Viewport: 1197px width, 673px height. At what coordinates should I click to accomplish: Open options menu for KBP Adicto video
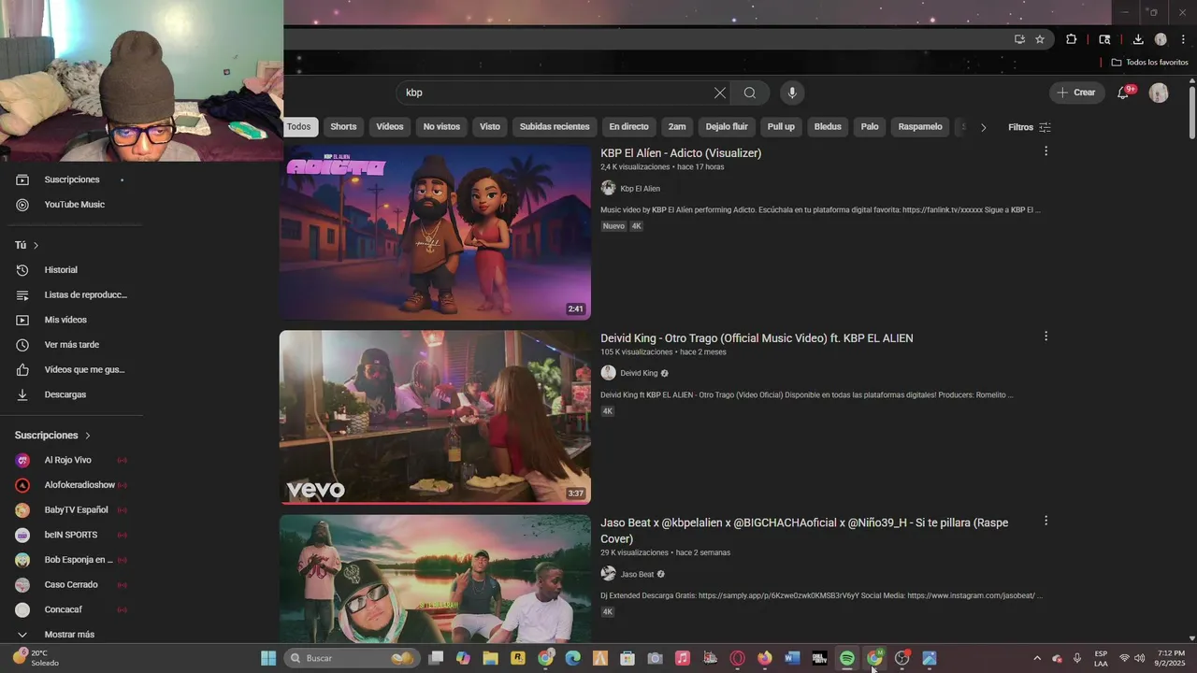tap(1046, 150)
